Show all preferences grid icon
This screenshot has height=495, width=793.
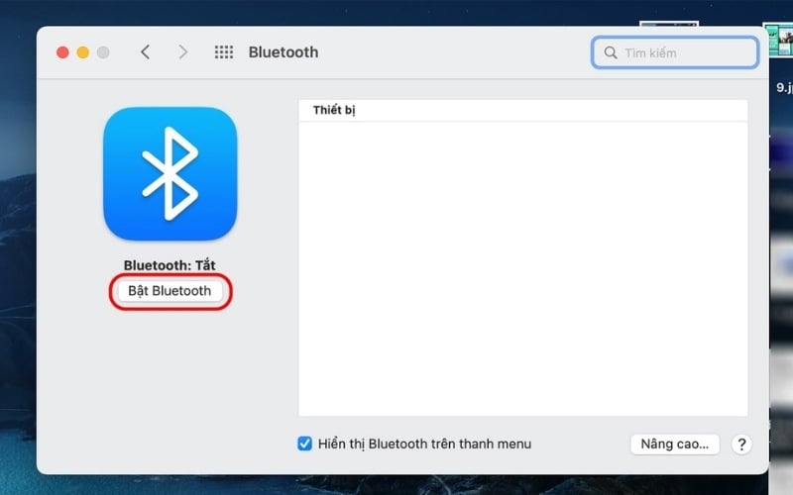coord(224,52)
